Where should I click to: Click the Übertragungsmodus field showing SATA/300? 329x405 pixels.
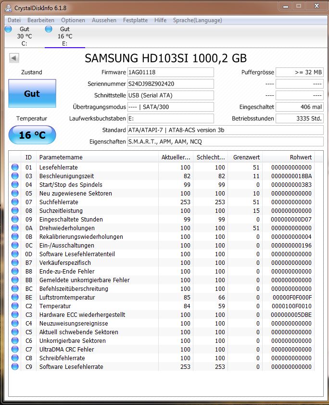coord(171,107)
